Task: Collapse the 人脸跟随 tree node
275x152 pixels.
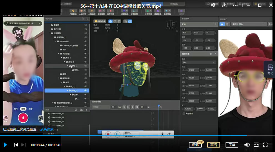Action: tap(50, 33)
